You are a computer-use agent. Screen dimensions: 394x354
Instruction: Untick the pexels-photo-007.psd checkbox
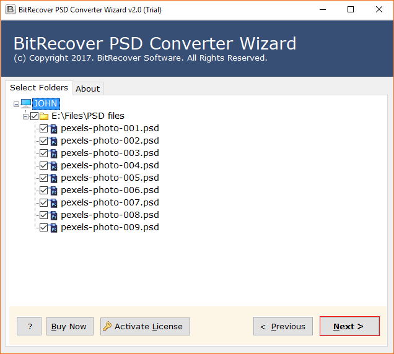44,202
